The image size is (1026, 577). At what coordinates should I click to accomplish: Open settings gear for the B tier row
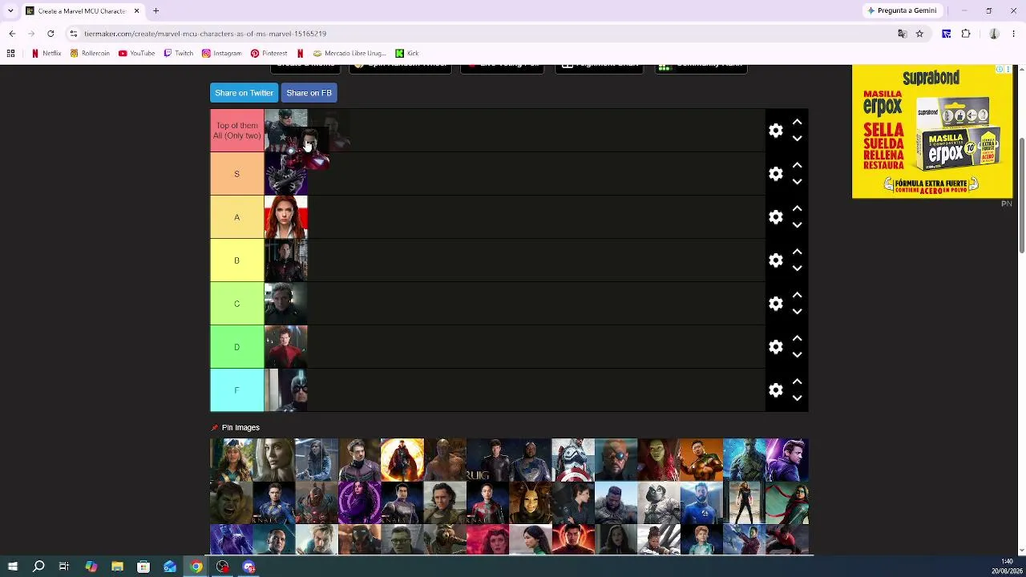[775, 260]
